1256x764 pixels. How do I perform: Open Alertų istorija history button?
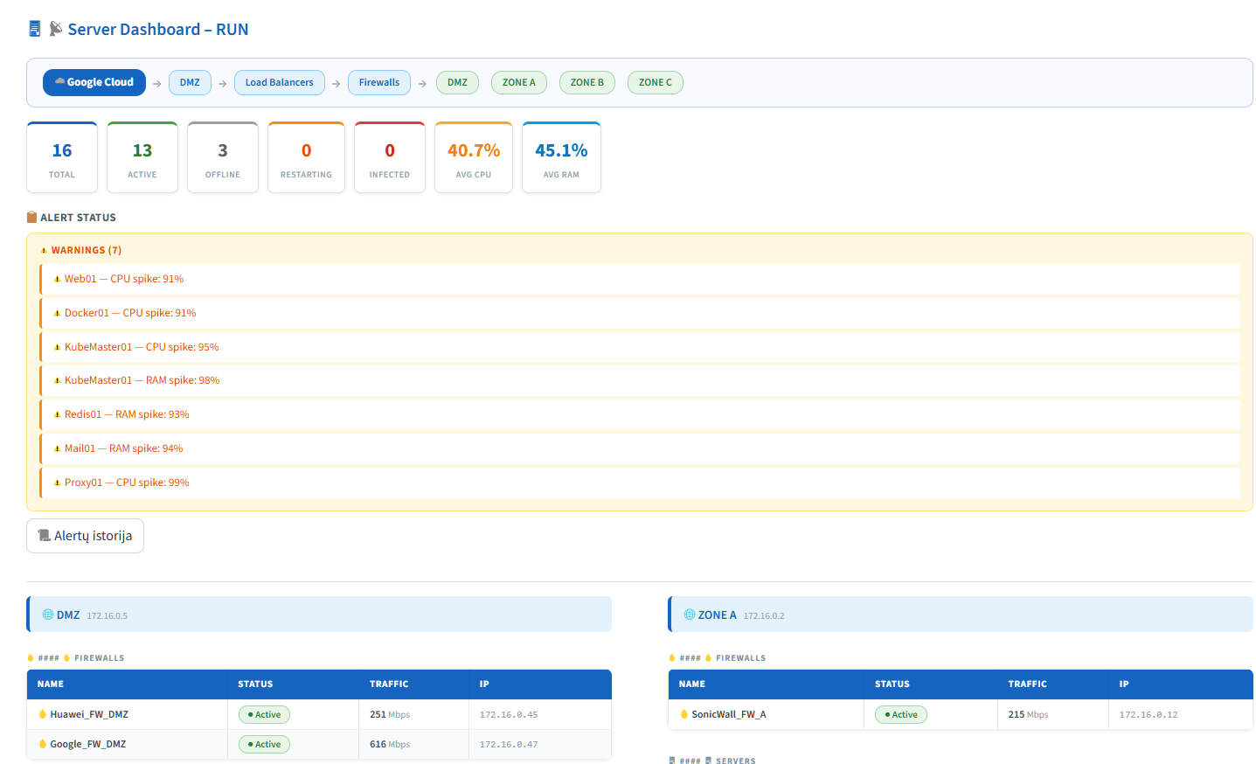pyautogui.click(x=85, y=536)
